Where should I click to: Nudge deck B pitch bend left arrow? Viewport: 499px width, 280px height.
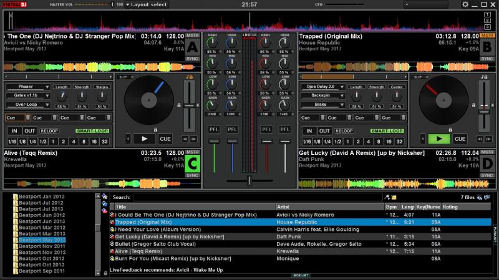tap(480, 139)
